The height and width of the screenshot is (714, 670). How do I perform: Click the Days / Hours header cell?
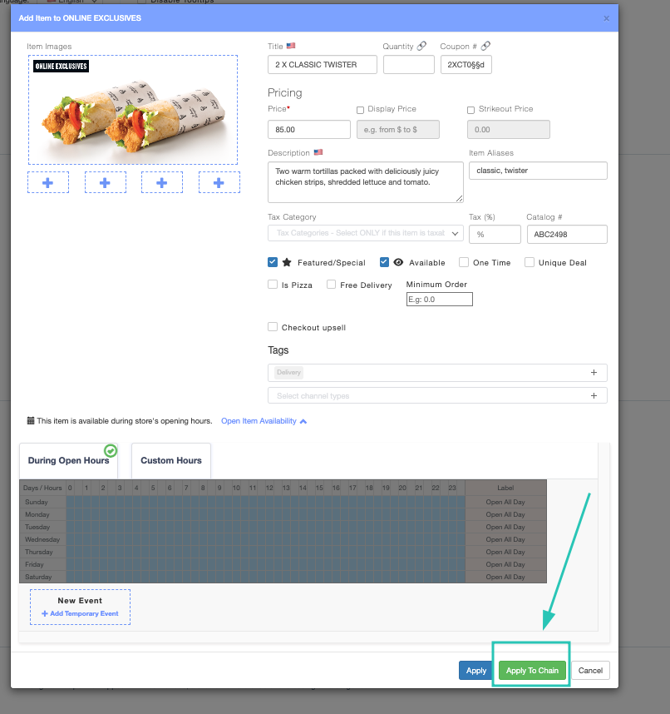click(42, 488)
